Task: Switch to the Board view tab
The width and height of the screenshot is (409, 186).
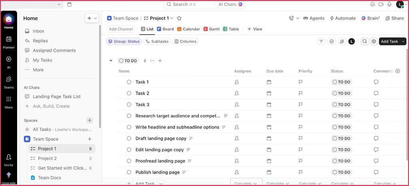Action: (x=165, y=29)
